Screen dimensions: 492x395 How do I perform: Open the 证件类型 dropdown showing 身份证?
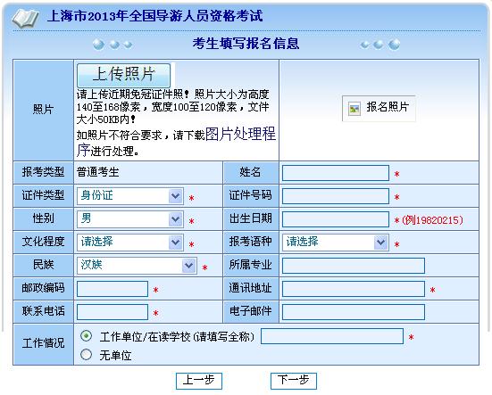click(130, 196)
